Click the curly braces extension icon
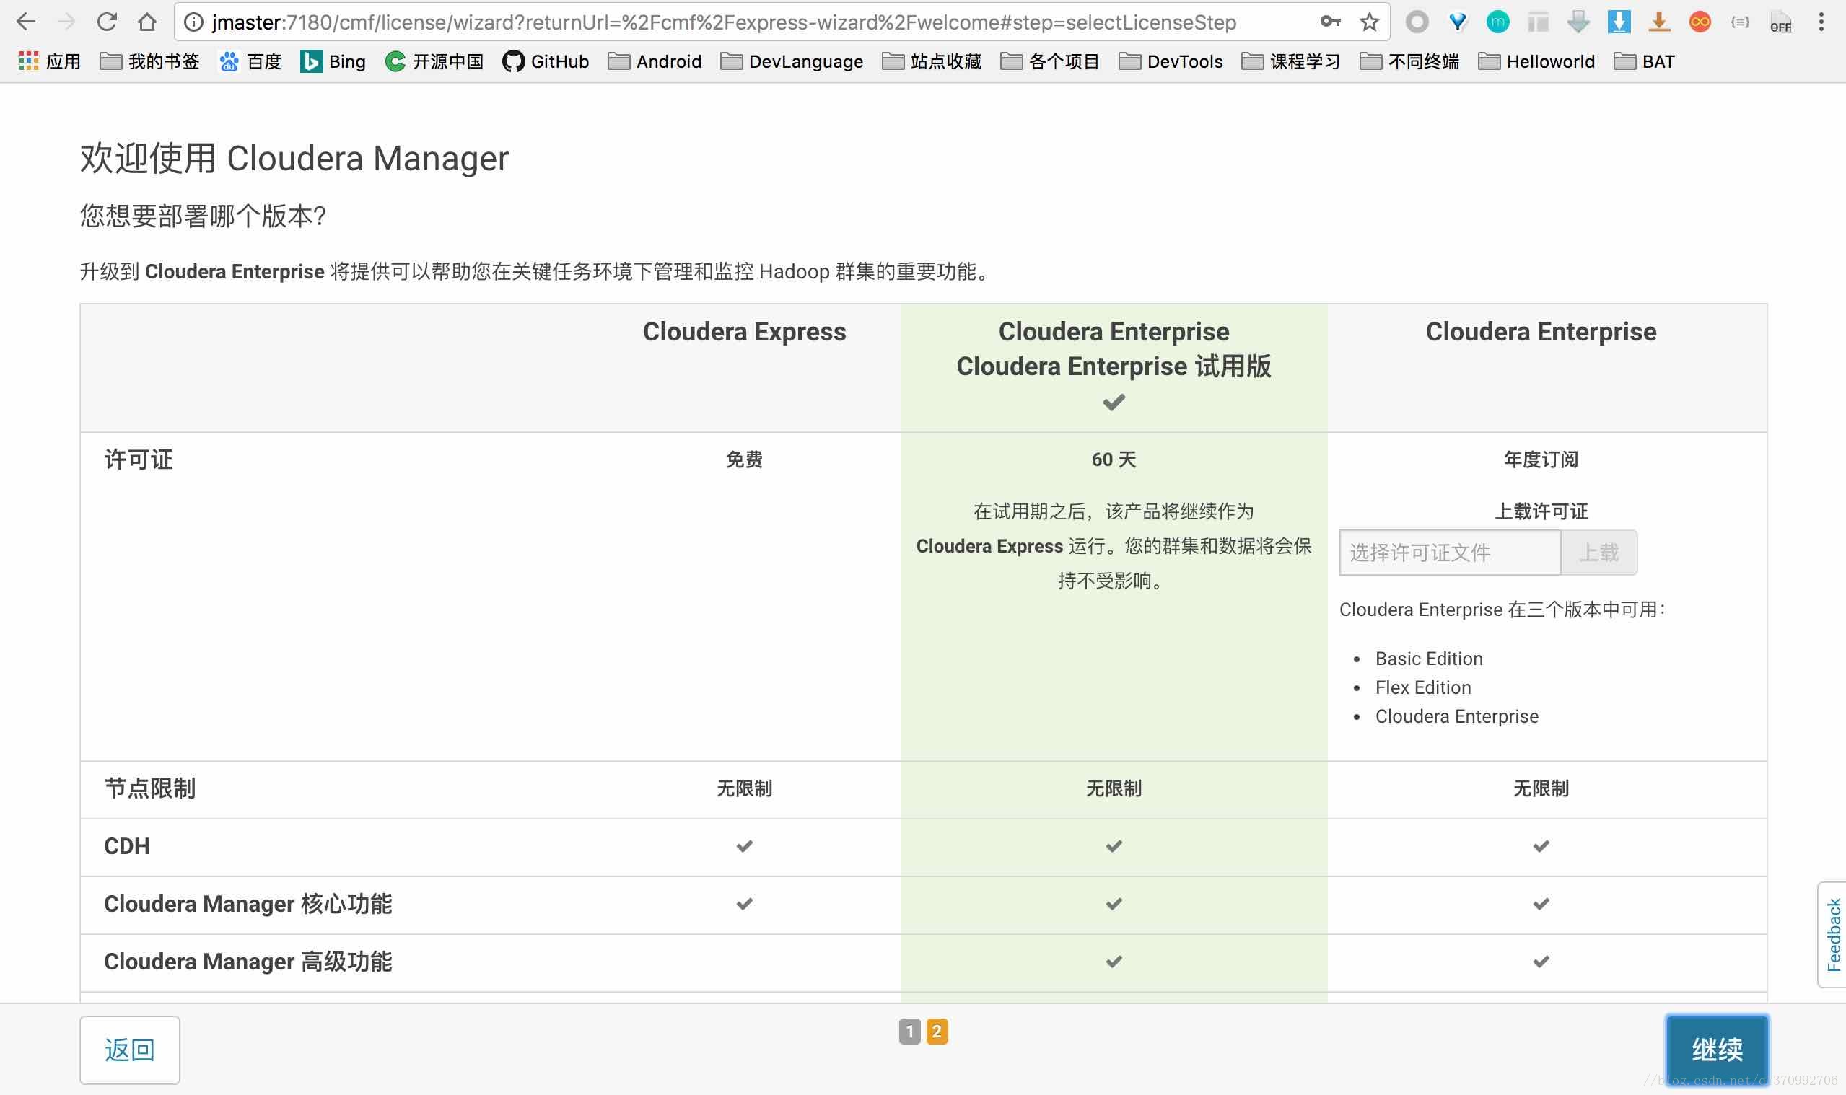Viewport: 1846px width, 1095px height. (x=1740, y=22)
